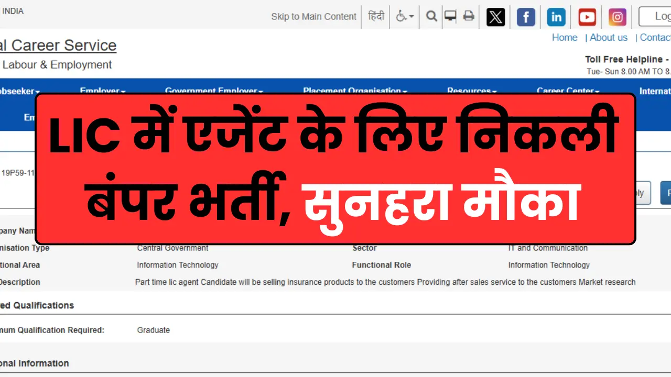
Task: Click the Facebook icon in header
Action: [x=526, y=17]
